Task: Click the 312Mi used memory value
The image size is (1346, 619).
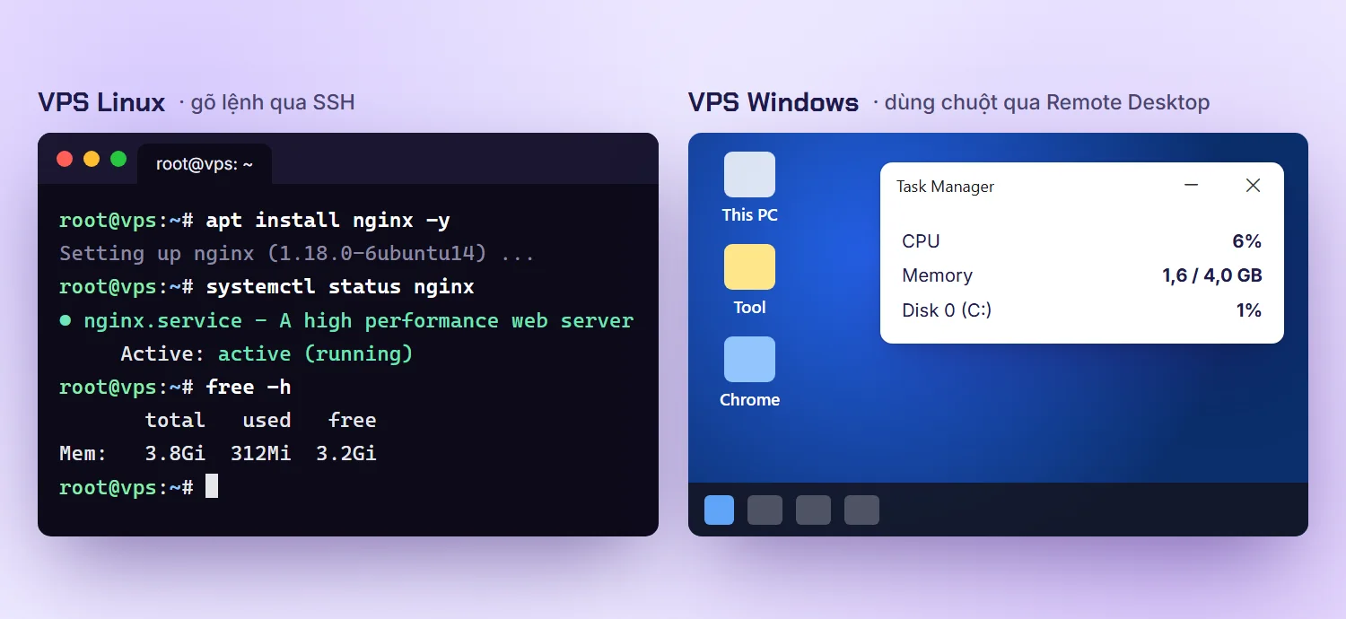Action: click(260, 454)
